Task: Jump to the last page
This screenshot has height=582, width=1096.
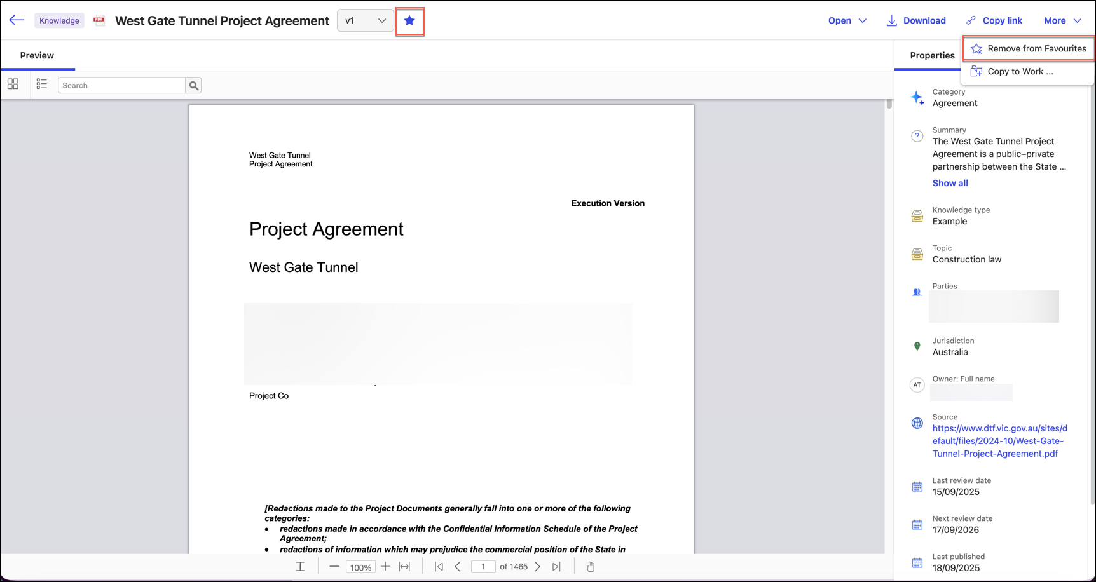Action: 557,566
